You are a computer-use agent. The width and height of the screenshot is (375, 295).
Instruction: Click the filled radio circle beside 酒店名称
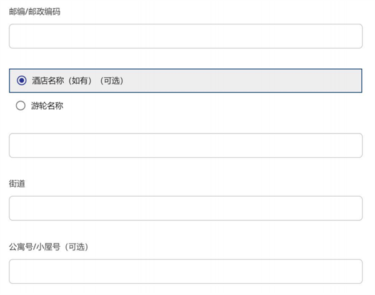pos(21,80)
